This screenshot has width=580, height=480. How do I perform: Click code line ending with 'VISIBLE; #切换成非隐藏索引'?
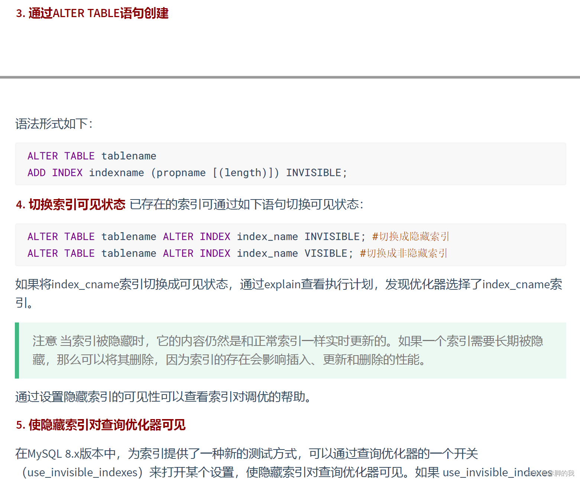[237, 253]
